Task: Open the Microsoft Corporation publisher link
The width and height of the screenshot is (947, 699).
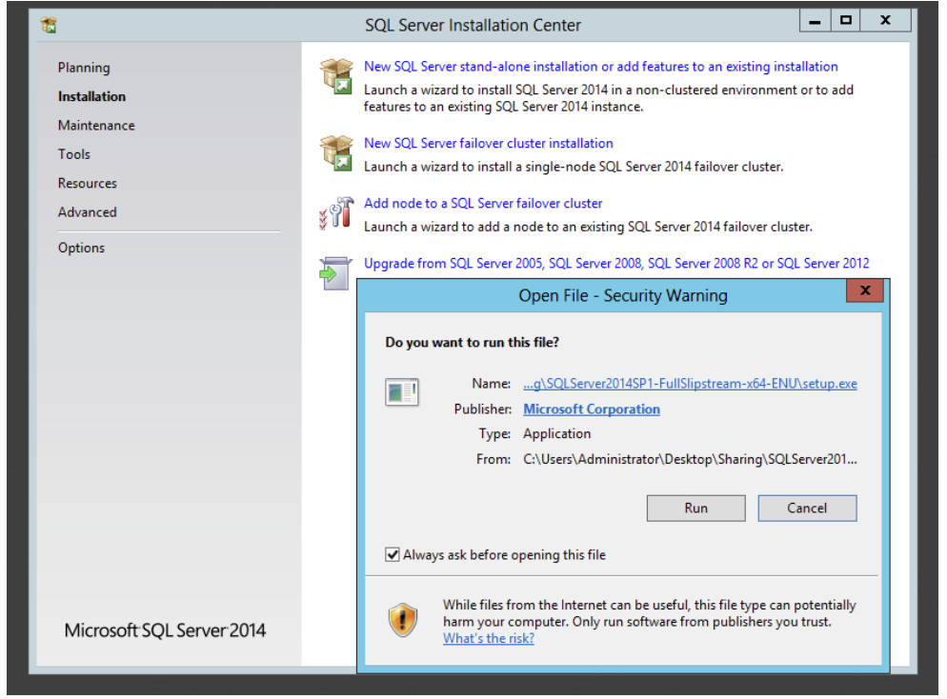Action: (592, 409)
